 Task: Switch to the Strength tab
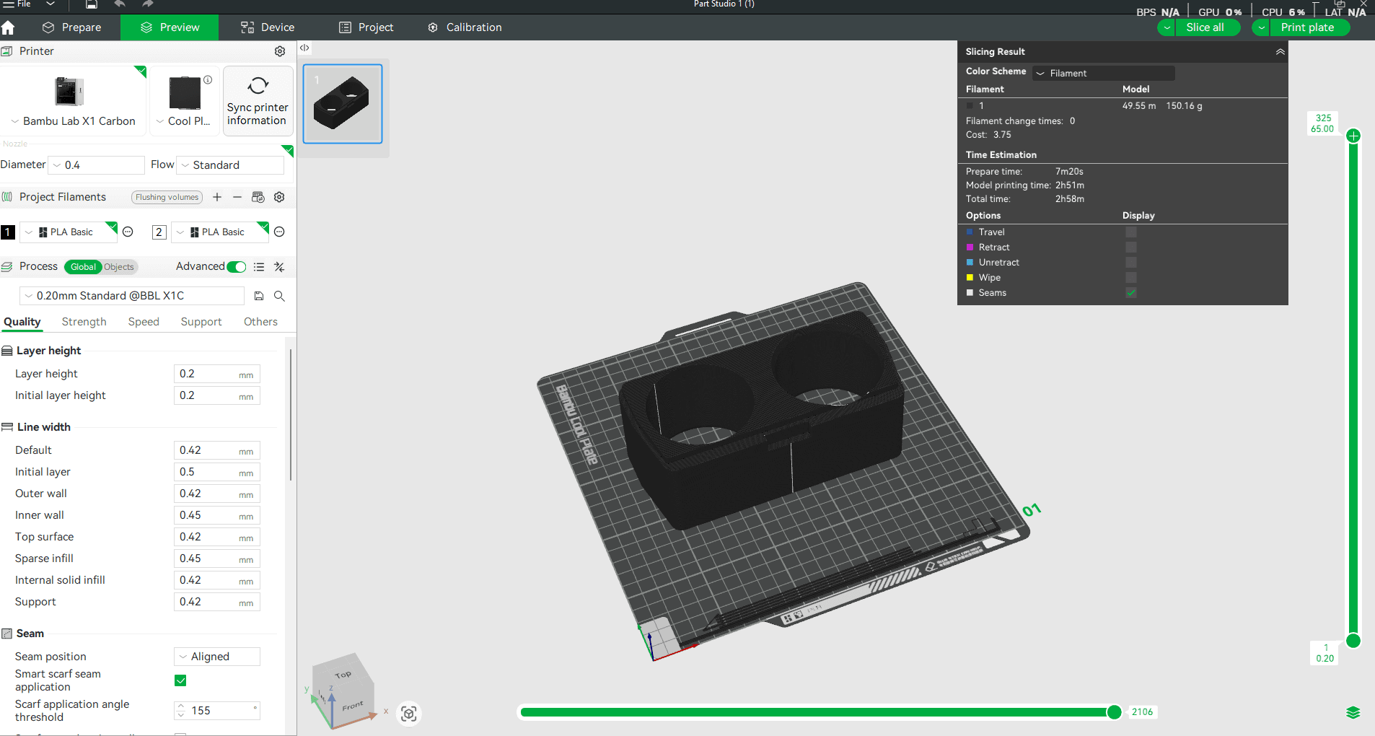[x=84, y=322]
